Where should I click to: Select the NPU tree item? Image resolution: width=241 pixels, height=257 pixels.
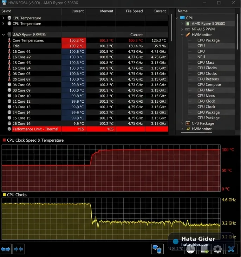pos(201,57)
